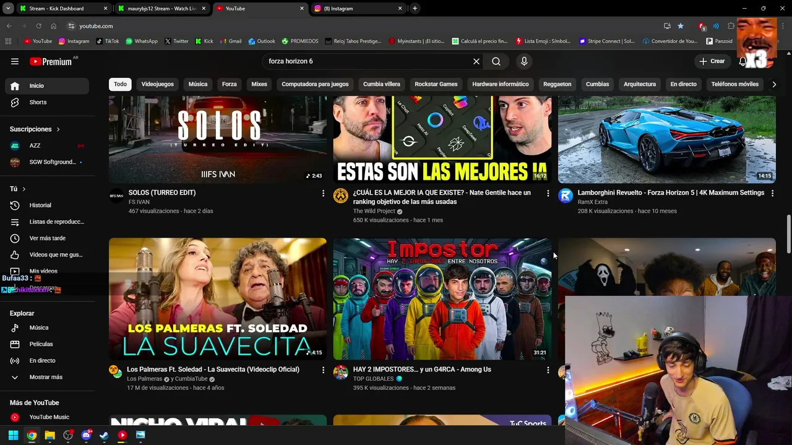
Task: Switch to Instagram browser tab
Action: 358,9
